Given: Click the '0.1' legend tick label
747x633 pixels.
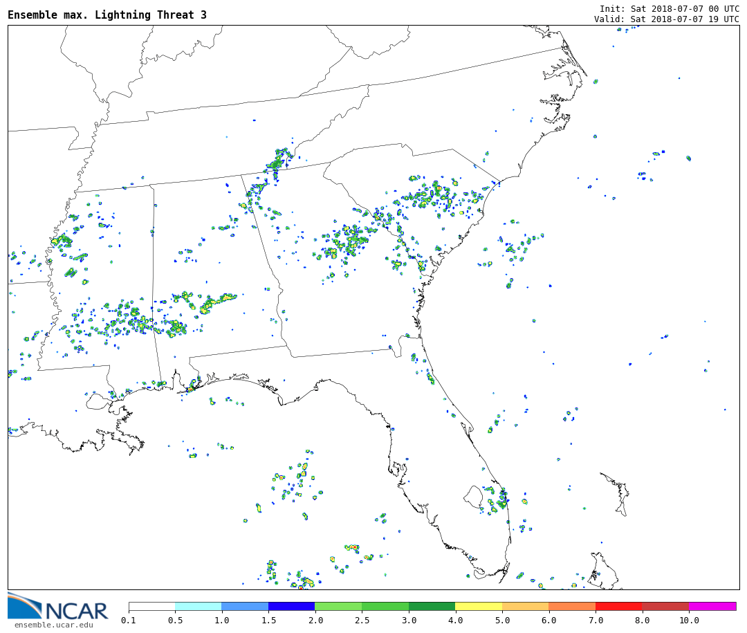Looking at the screenshot, I should tap(129, 621).
